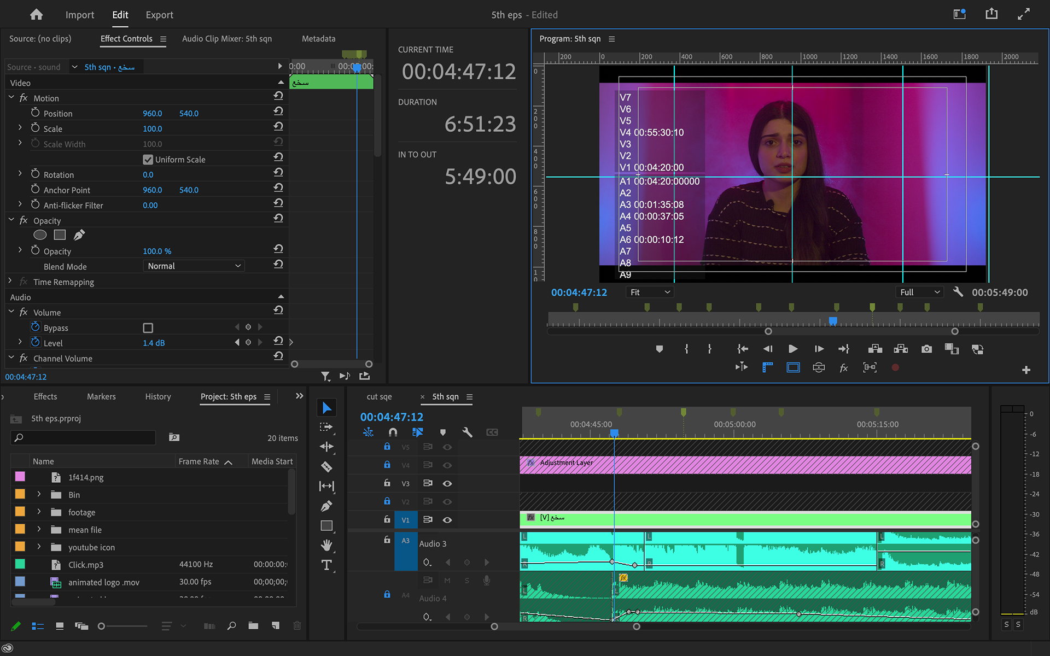Select the Type tool

click(326, 565)
